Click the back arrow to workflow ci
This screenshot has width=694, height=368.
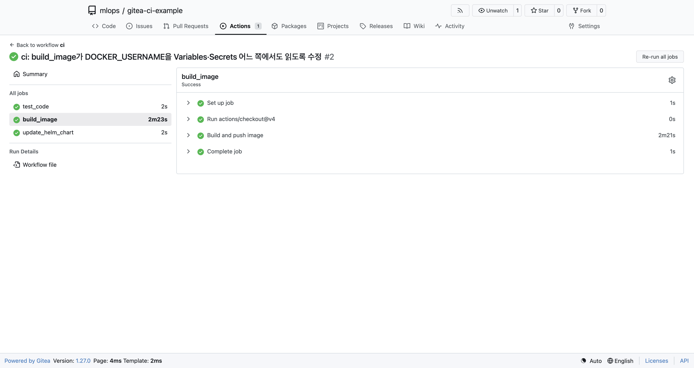tap(12, 45)
